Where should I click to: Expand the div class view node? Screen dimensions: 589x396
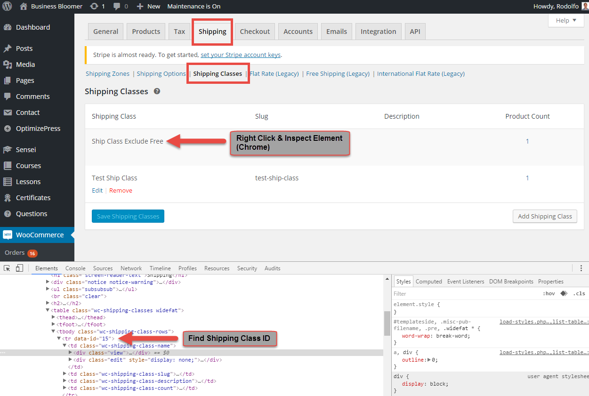click(x=70, y=353)
